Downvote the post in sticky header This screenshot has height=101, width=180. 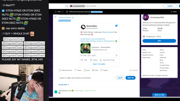(62, 12)
